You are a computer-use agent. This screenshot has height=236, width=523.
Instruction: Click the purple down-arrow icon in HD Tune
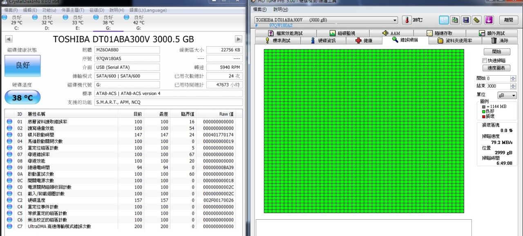tap(489, 20)
